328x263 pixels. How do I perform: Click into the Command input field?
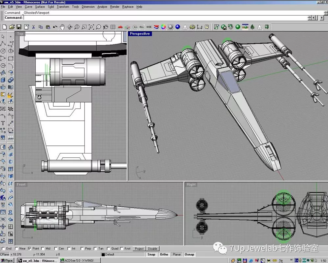tap(165, 18)
